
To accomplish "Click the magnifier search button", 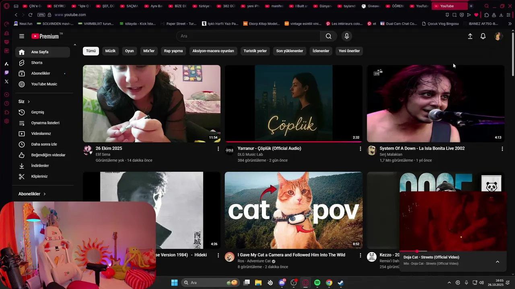I will (x=329, y=36).
